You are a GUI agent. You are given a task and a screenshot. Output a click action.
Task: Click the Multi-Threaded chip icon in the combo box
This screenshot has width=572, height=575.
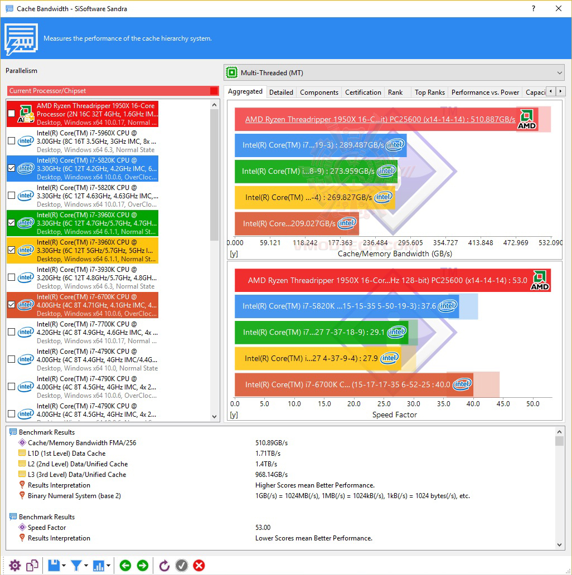(x=231, y=72)
